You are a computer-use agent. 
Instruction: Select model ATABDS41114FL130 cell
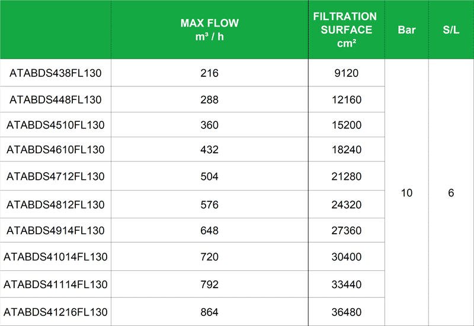(x=56, y=285)
